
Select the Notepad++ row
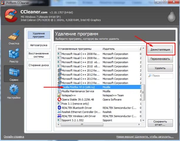pyautogui.click(x=99, y=95)
